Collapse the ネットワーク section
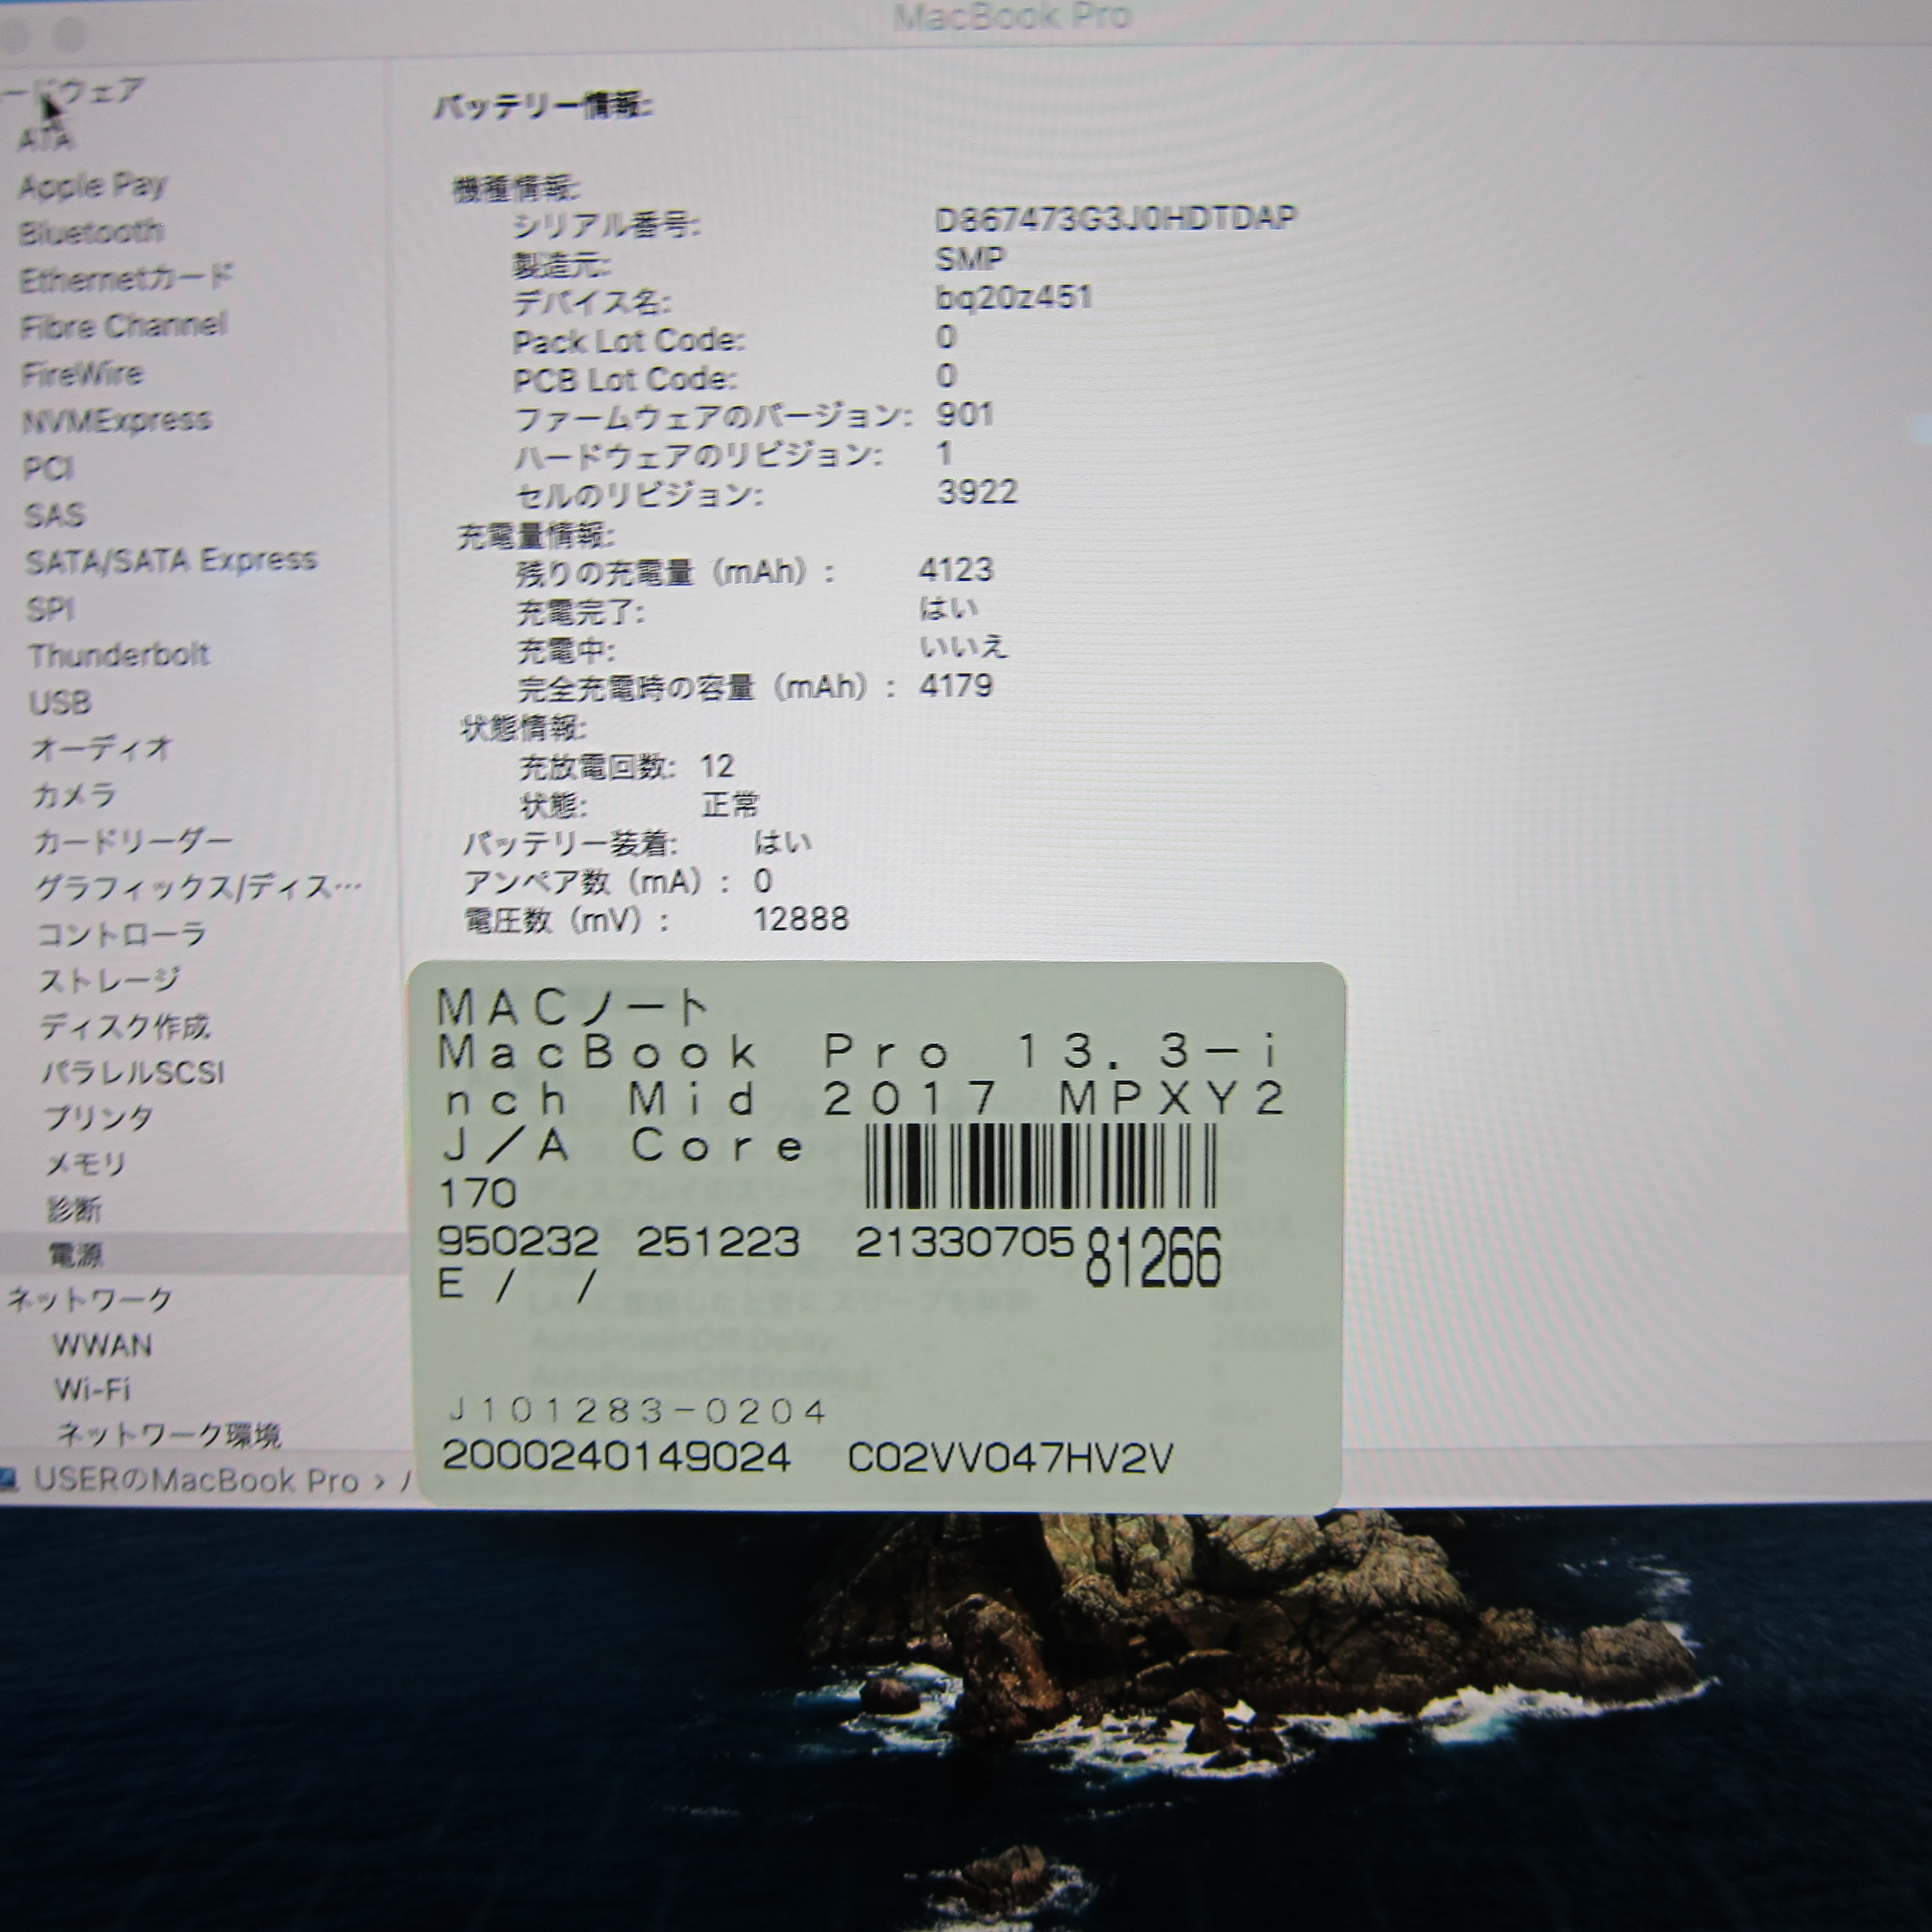The width and height of the screenshot is (1932, 1932). pos(90,1299)
